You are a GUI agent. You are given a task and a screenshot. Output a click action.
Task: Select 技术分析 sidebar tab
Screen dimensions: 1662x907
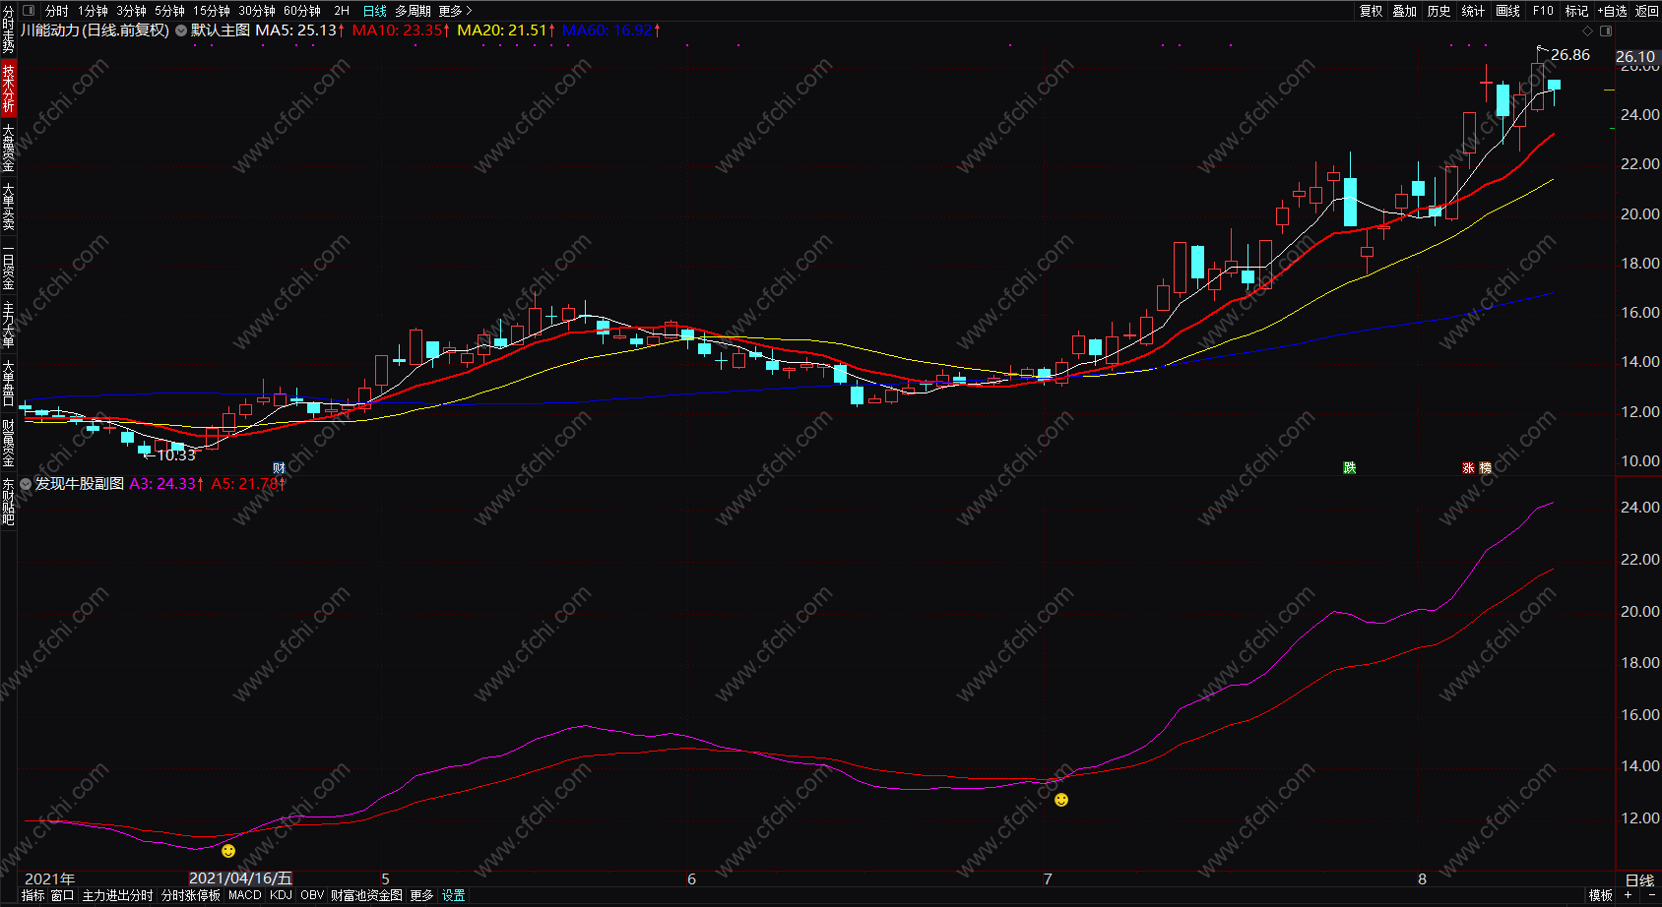point(8,89)
